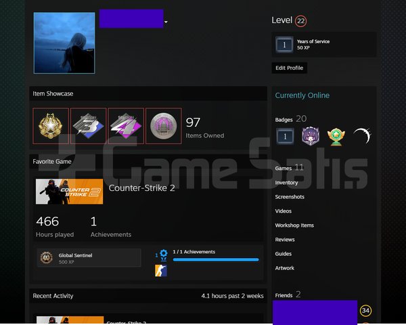Select the silver capitol coin showcase item

[163, 126]
